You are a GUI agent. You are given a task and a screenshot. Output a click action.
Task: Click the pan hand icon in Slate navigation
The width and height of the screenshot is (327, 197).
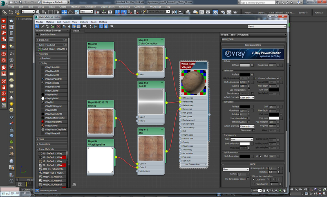click(x=264, y=190)
